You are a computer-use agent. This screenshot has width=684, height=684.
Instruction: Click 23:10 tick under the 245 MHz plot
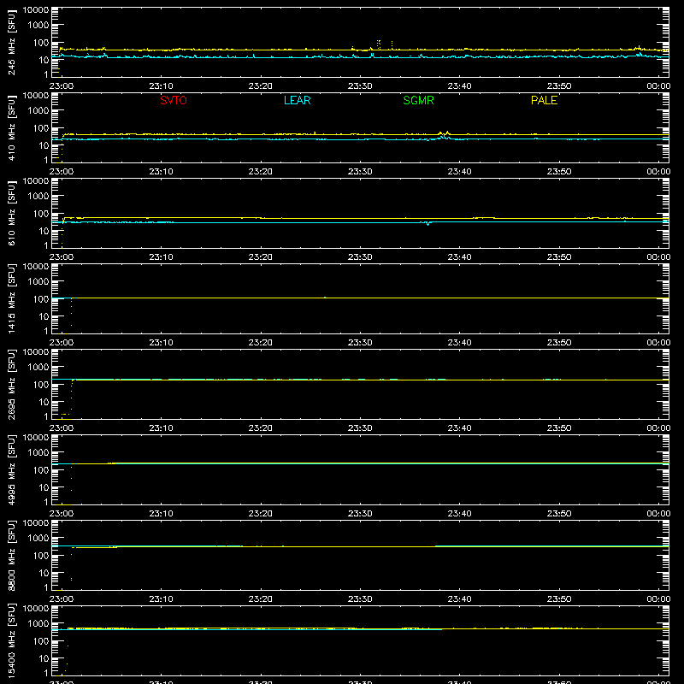coord(161,86)
